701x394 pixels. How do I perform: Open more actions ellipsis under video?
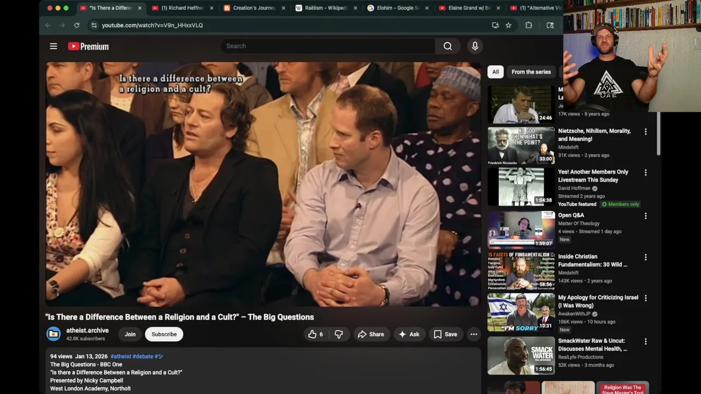tap(474, 334)
